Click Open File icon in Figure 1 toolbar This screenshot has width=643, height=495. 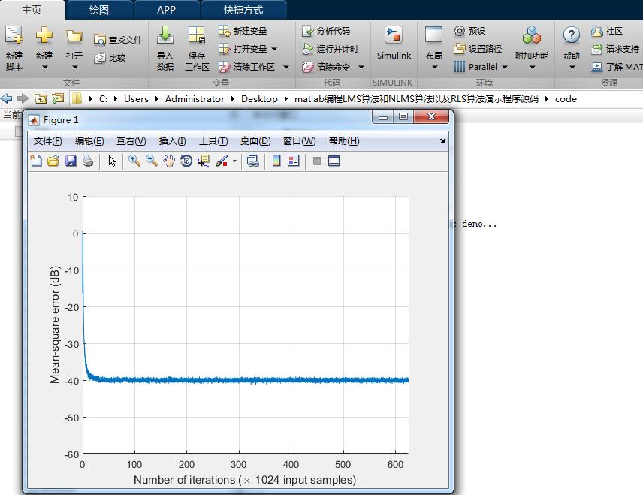coord(53,161)
